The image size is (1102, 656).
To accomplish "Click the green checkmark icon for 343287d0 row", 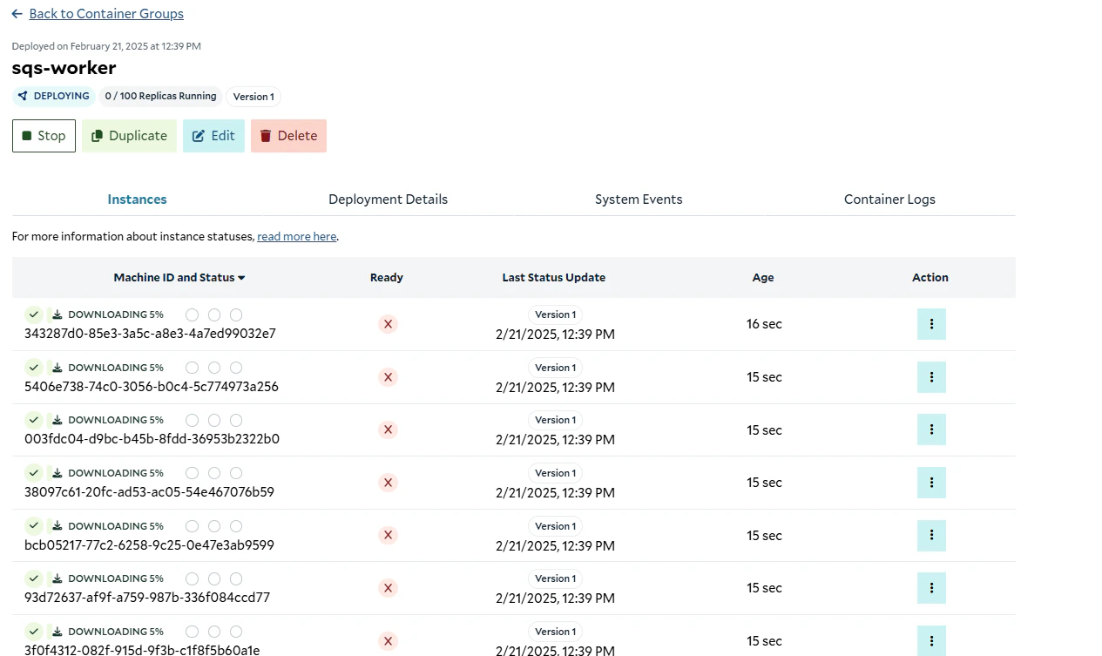I will pyautogui.click(x=33, y=314).
